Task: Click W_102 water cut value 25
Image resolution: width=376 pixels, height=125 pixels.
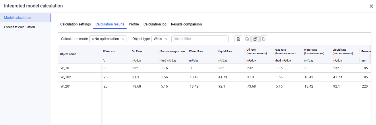Action: 105,77
